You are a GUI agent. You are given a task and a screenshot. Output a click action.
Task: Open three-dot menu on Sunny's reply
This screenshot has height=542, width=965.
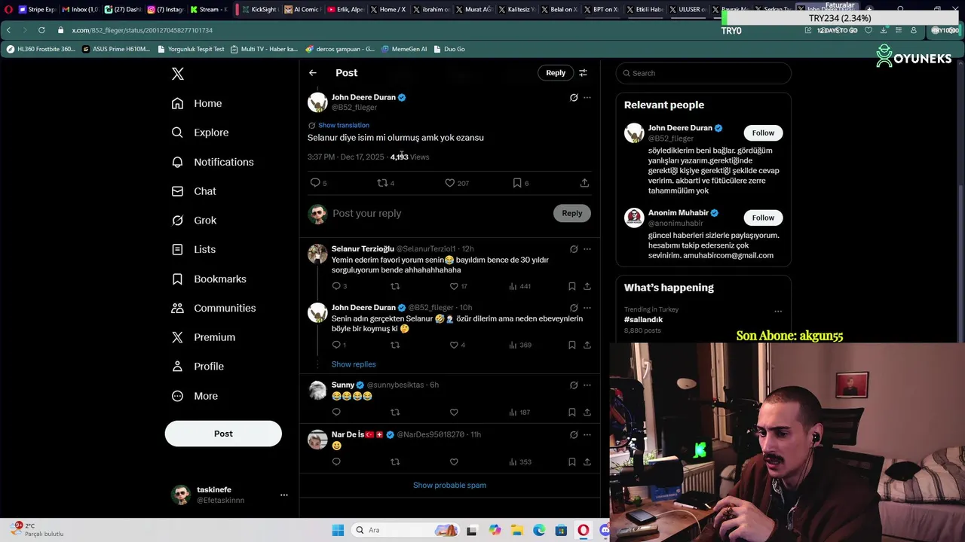click(587, 385)
